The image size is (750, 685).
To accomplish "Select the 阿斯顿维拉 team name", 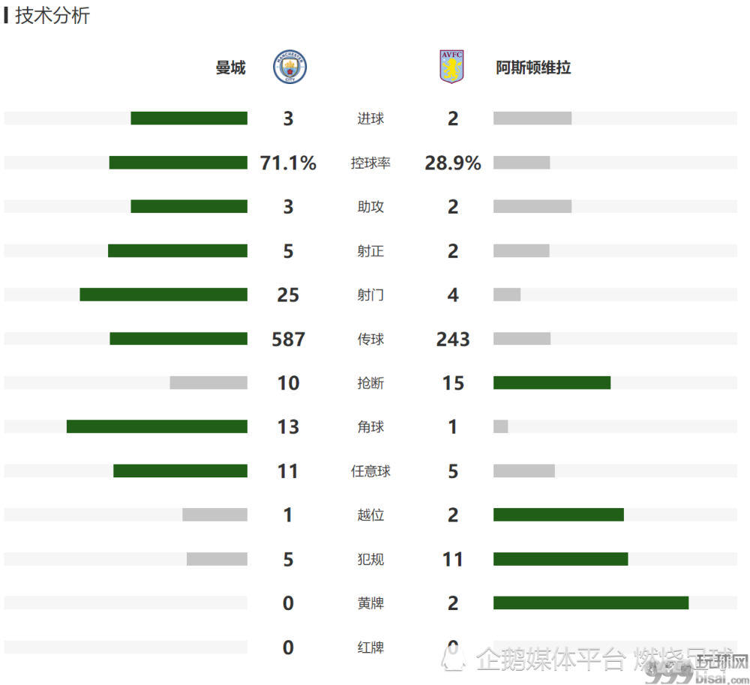I will click(533, 67).
